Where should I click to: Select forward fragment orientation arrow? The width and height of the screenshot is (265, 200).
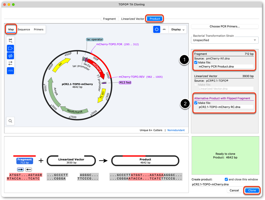coord(20,169)
